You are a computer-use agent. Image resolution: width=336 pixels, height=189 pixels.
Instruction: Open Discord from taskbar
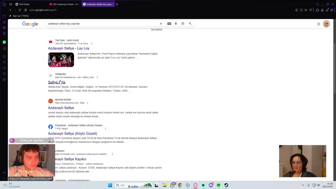[x=211, y=185]
